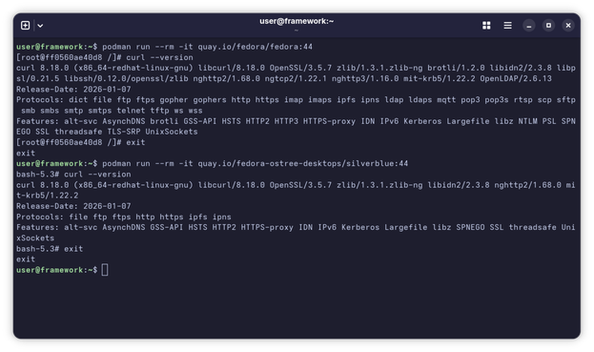Image resolution: width=594 pixels, height=352 pixels.
Task: Minimize the terminal window
Action: tap(529, 26)
